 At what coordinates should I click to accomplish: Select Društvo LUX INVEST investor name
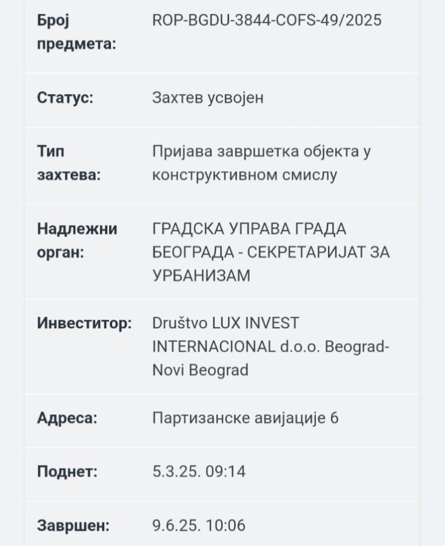pos(226,323)
